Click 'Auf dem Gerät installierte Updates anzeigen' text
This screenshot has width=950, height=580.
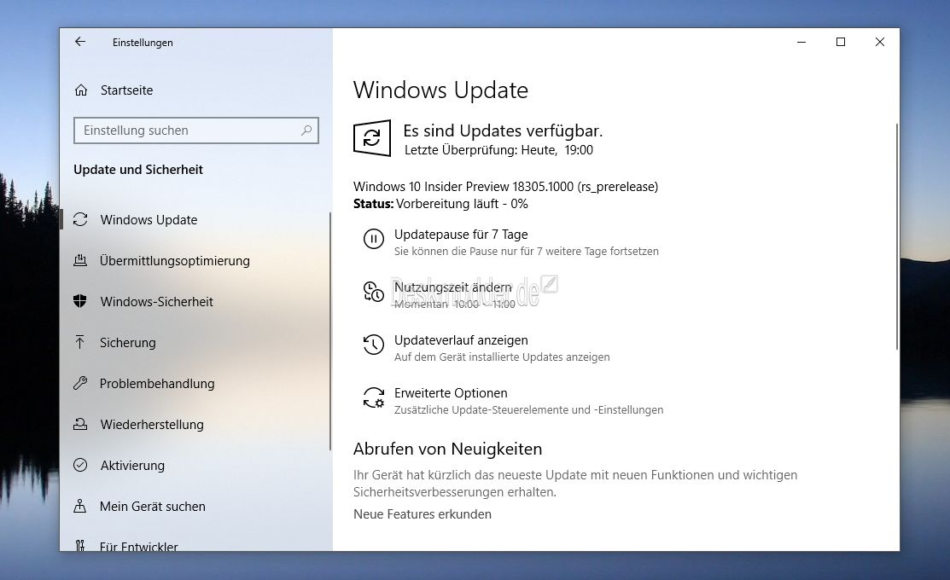pos(502,357)
